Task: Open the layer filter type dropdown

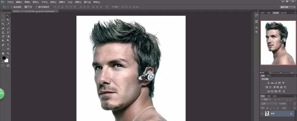Action: coord(266,99)
